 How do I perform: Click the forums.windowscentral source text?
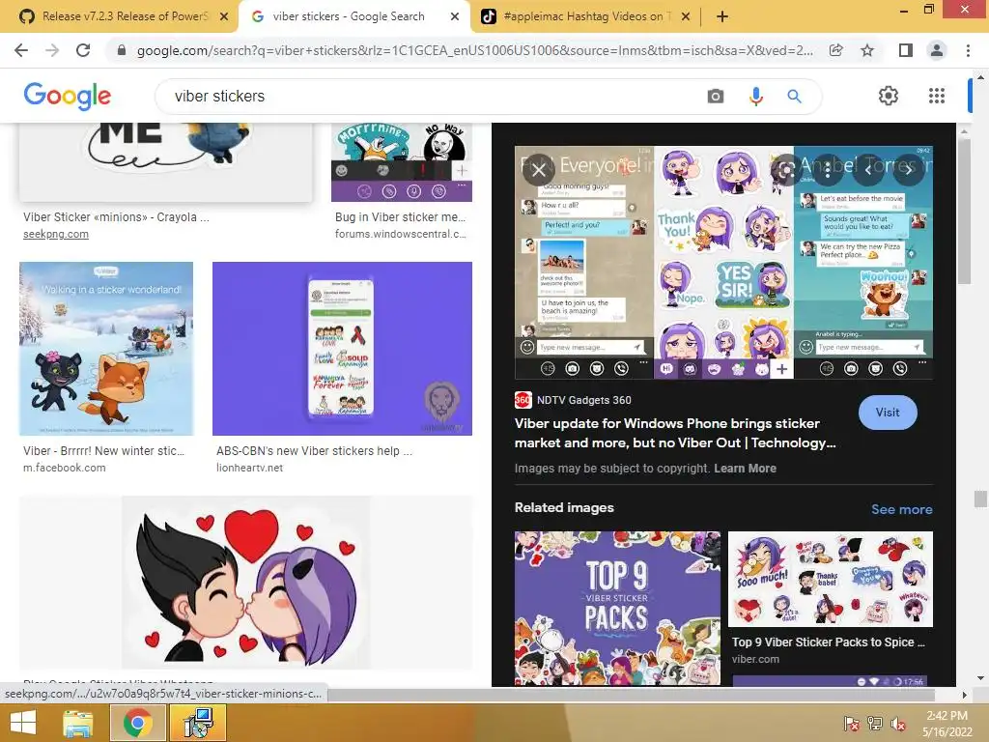tap(401, 234)
